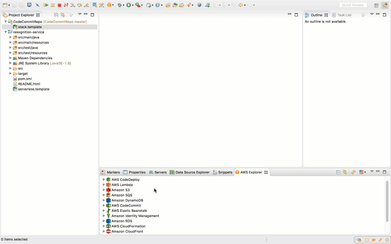Screen dimensions: 391x244
Task: Click the AWS perspective icon beside Open Perspective
Action: pos(385,5)
